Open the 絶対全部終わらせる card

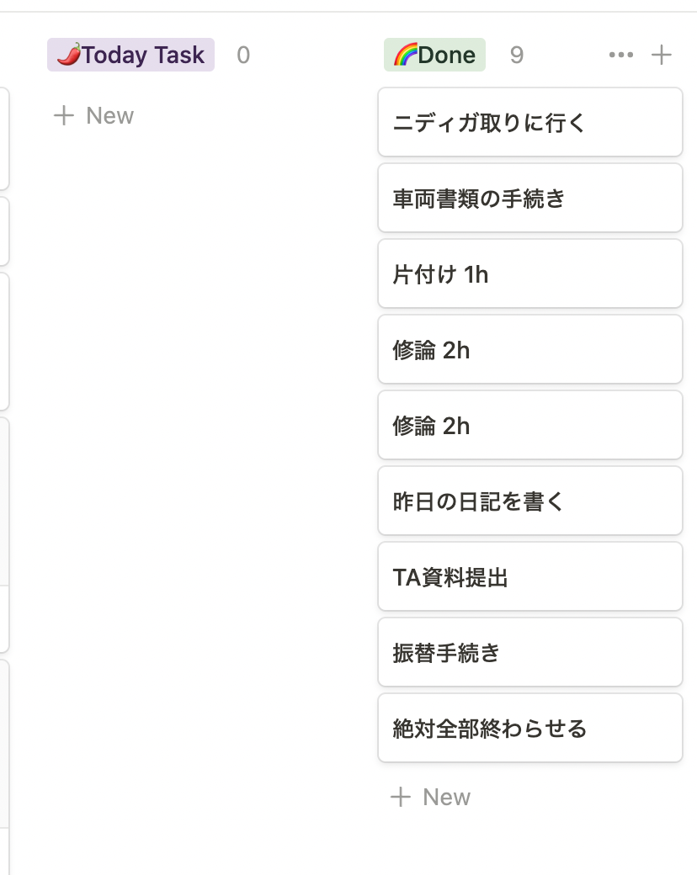(529, 729)
